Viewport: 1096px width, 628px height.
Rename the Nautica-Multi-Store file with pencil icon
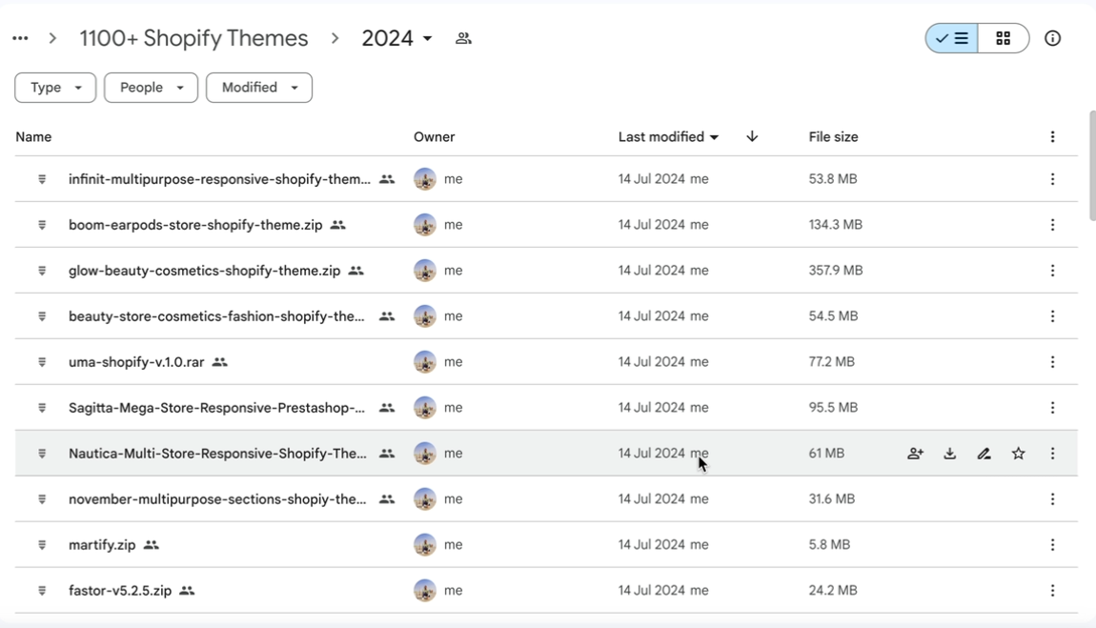[984, 454]
